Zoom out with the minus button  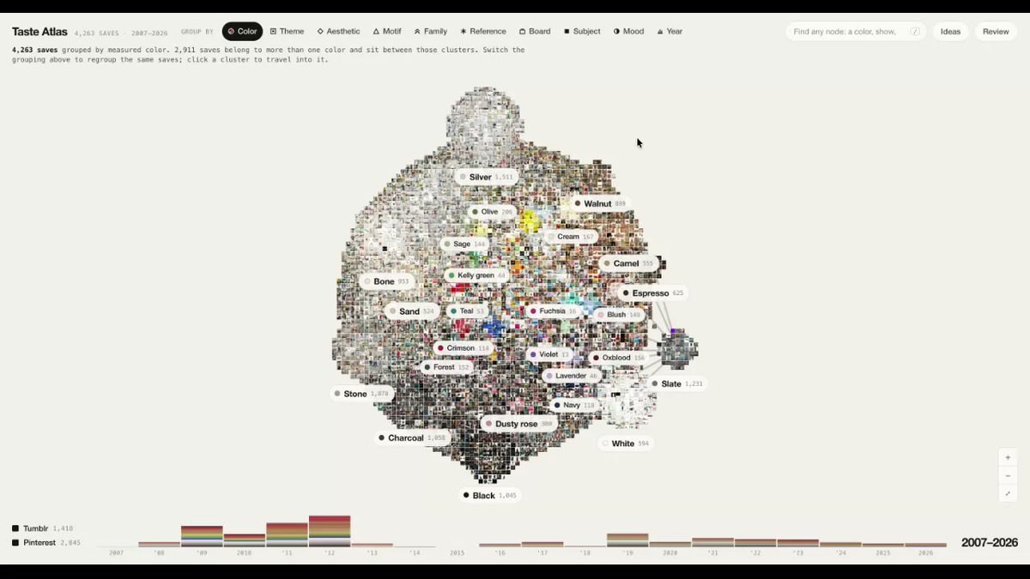click(1008, 475)
